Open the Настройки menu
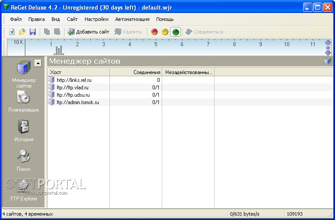This screenshot has width=335, height=220. (x=96, y=19)
